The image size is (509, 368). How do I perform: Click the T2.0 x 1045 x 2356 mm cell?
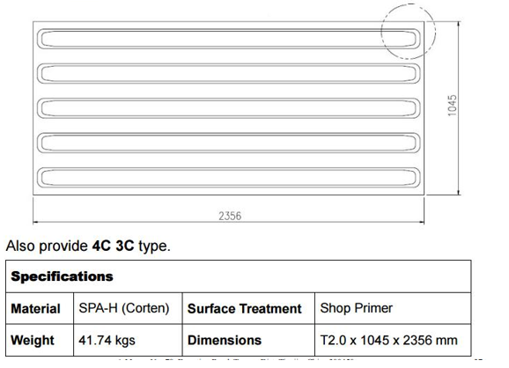click(x=393, y=340)
